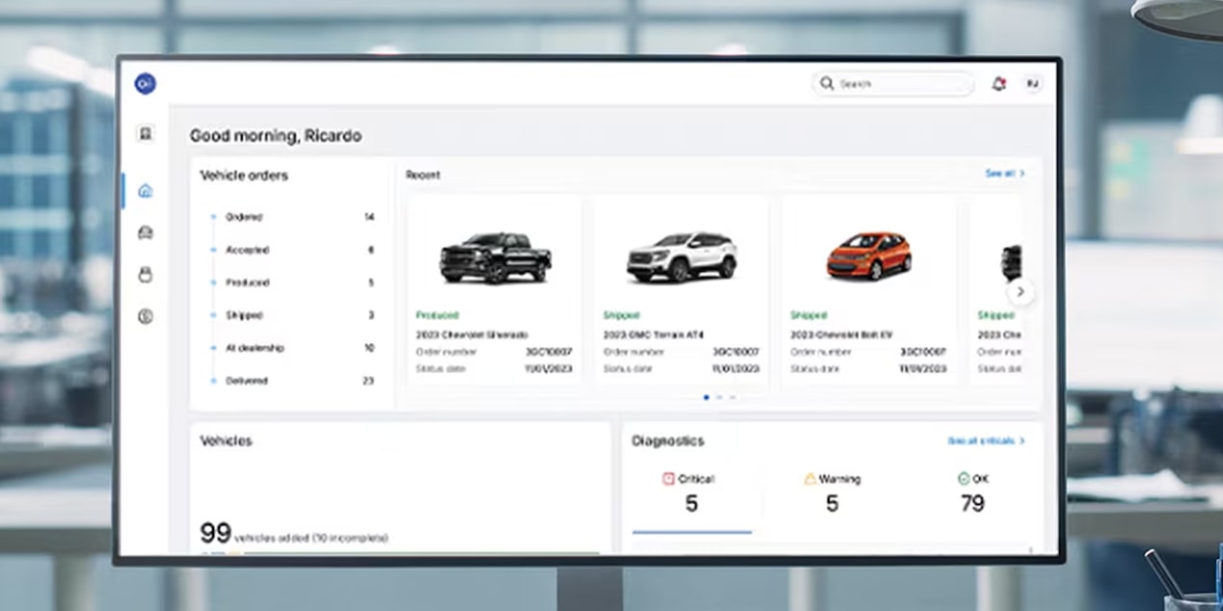Open the See all link in Recent

point(1004,173)
